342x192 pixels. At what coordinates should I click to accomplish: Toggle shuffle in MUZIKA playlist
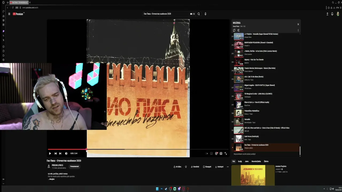238,30
